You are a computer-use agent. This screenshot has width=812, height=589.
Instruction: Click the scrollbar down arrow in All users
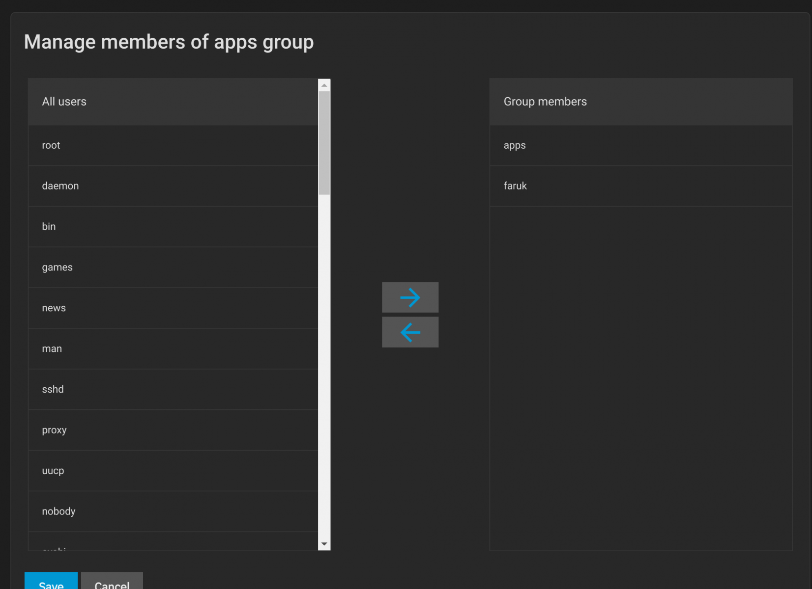click(324, 544)
